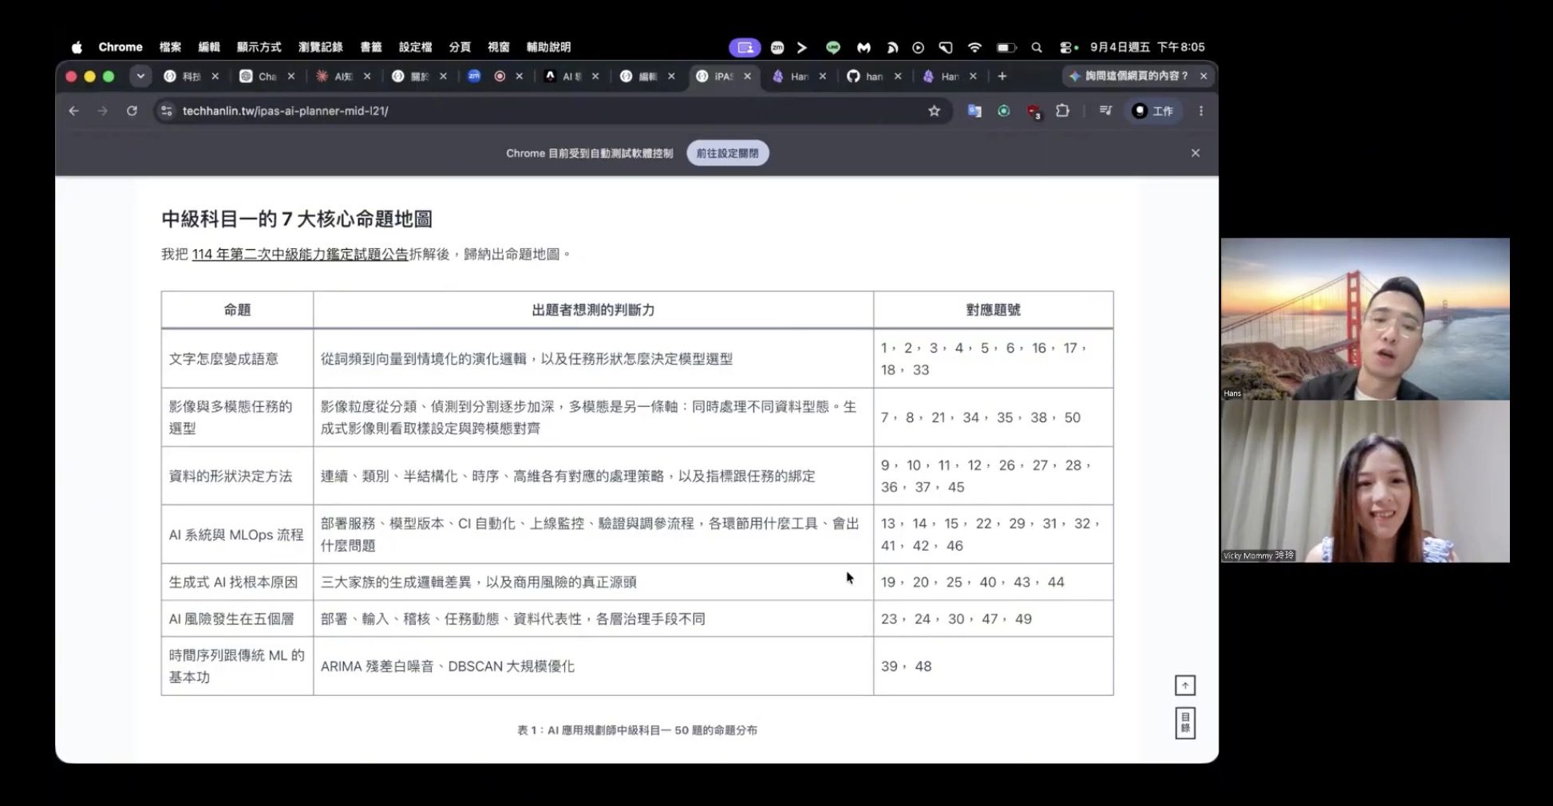The height and width of the screenshot is (806, 1553).
Task: Click the 前往設定關閉 button
Action: pos(727,153)
